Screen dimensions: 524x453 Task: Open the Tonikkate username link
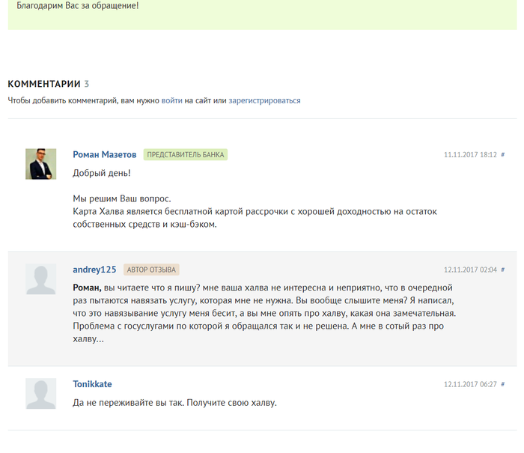(92, 384)
